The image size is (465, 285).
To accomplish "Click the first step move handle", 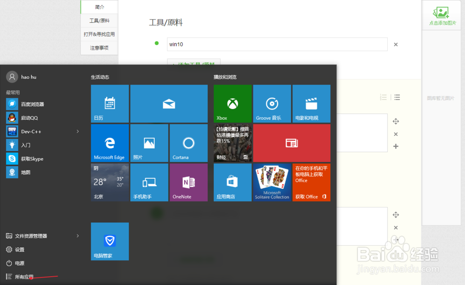I will (396, 121).
